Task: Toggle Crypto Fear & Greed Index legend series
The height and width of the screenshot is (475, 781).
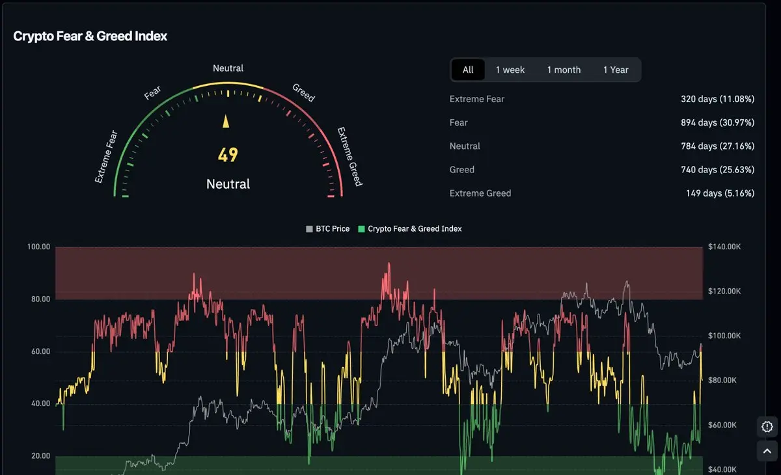Action: pos(410,229)
